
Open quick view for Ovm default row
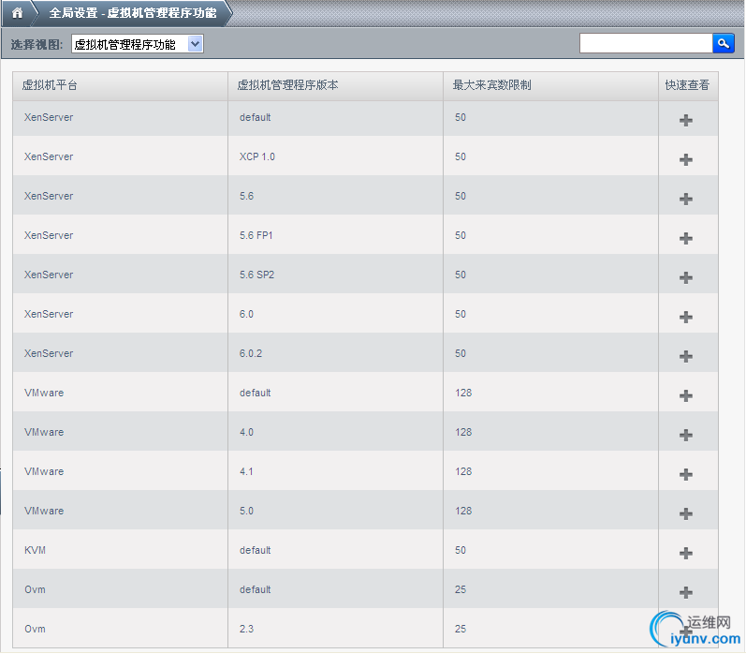[x=685, y=592]
